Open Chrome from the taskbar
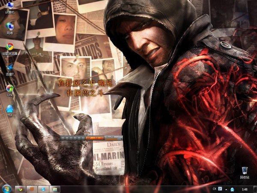 [x=20, y=189]
